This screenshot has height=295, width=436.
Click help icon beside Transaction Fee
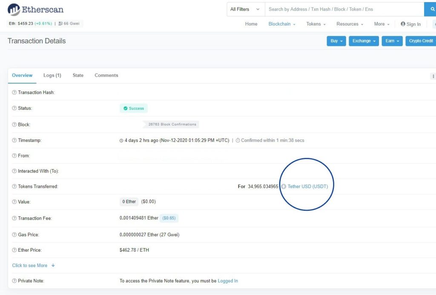(14, 218)
